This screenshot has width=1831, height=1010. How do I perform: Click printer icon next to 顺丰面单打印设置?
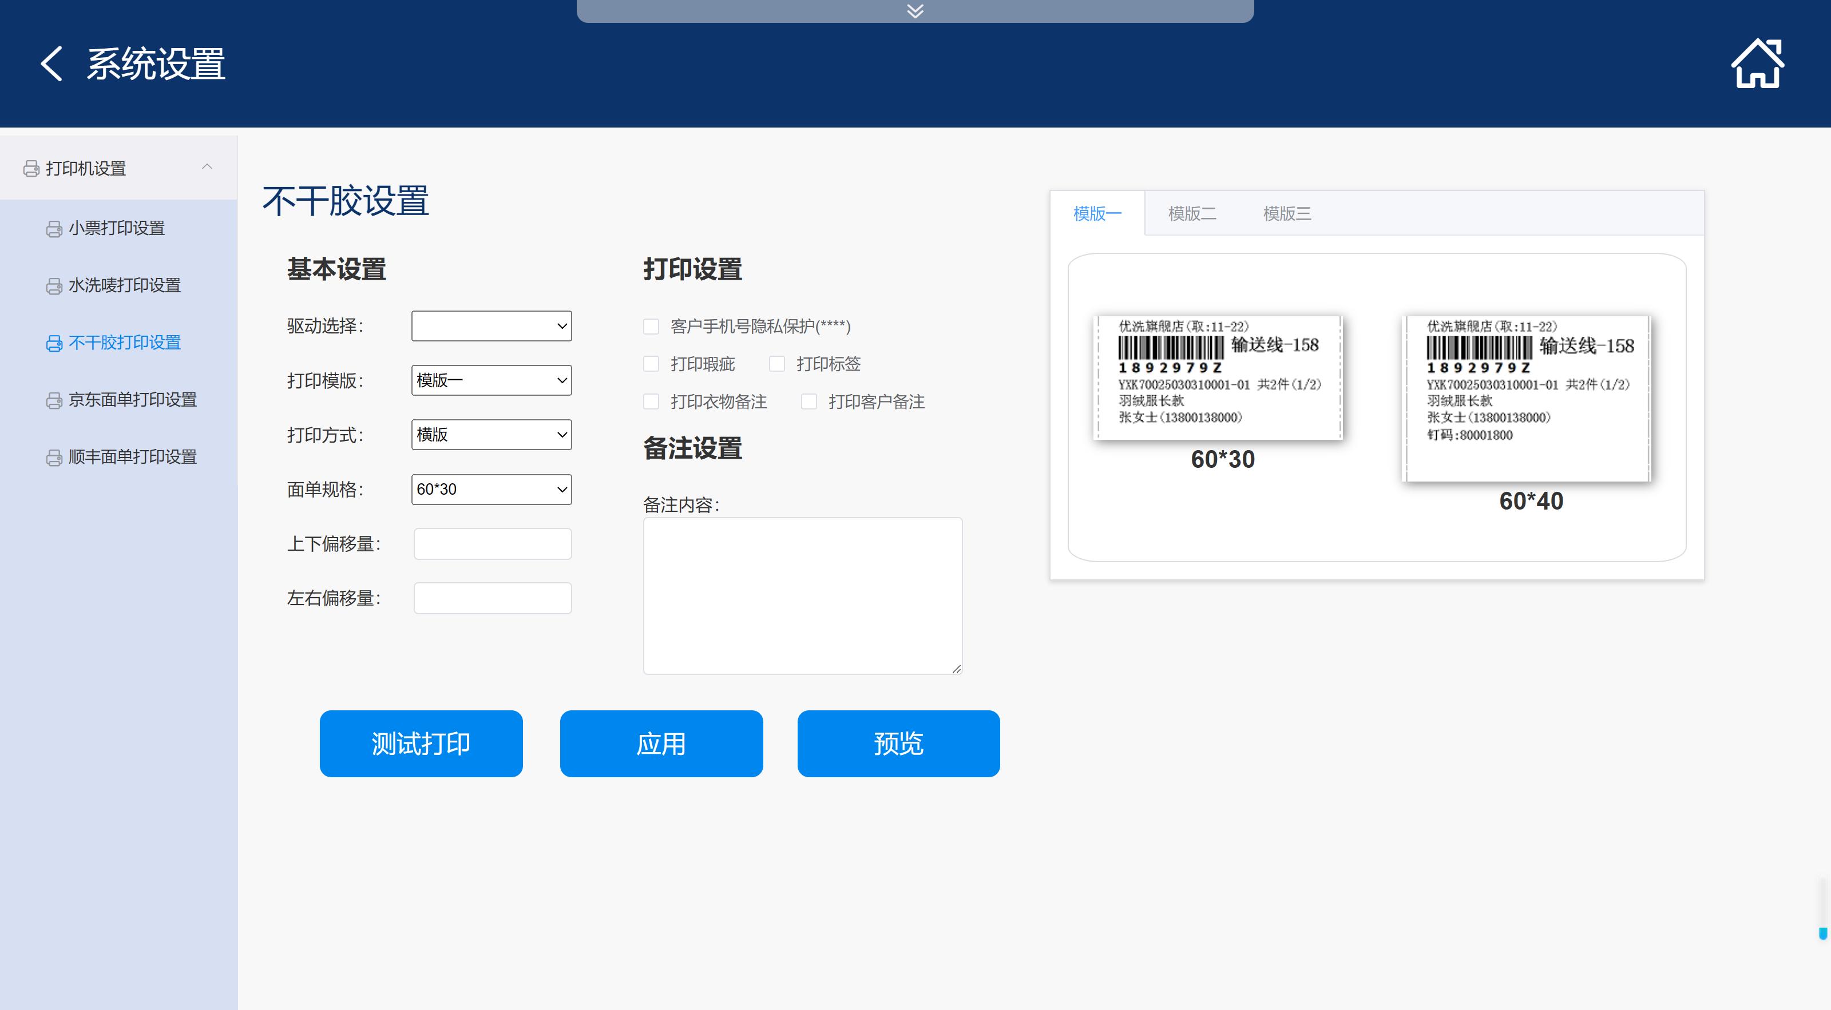[54, 458]
